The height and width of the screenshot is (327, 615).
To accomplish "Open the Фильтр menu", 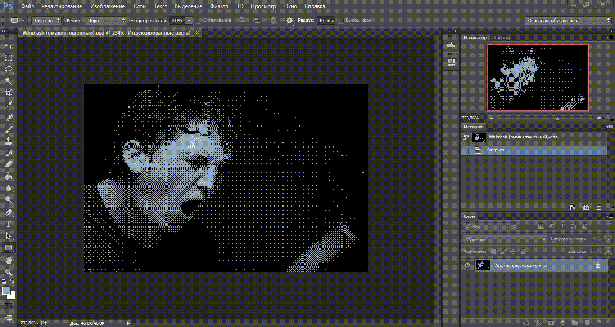I will click(219, 6).
